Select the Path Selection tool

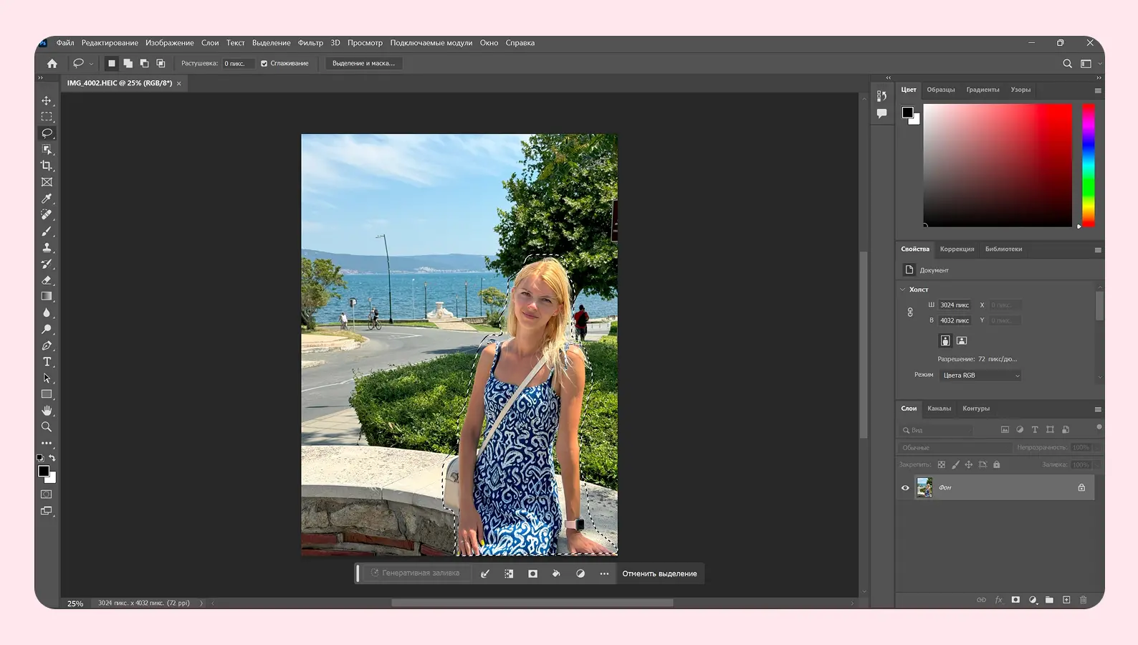[47, 378]
